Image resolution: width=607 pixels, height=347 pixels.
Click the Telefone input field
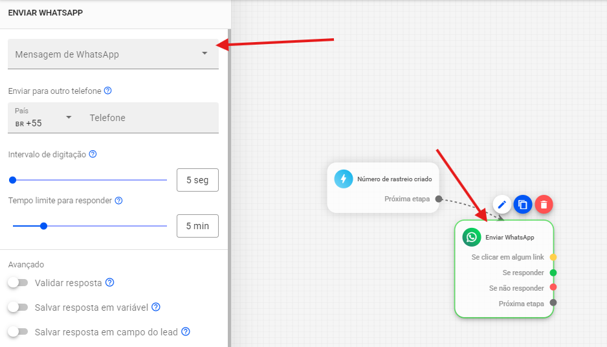point(149,118)
